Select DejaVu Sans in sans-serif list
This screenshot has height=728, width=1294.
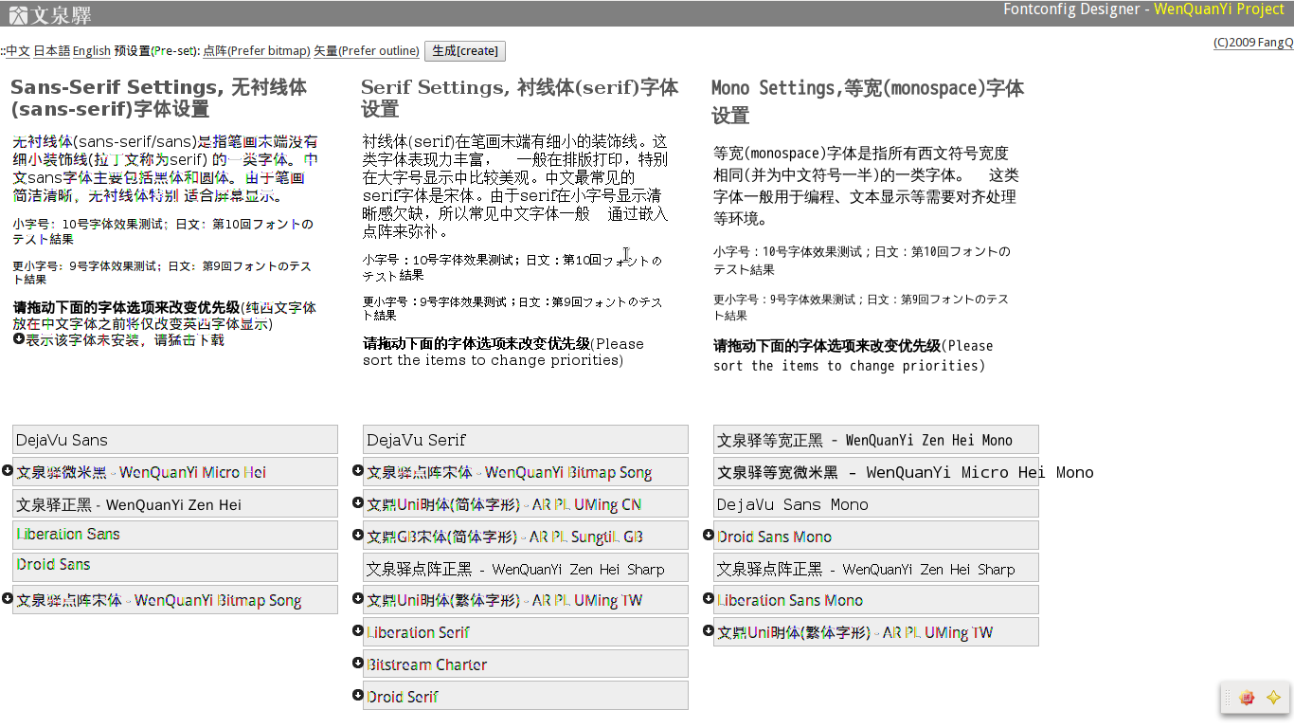pyautogui.click(x=175, y=439)
